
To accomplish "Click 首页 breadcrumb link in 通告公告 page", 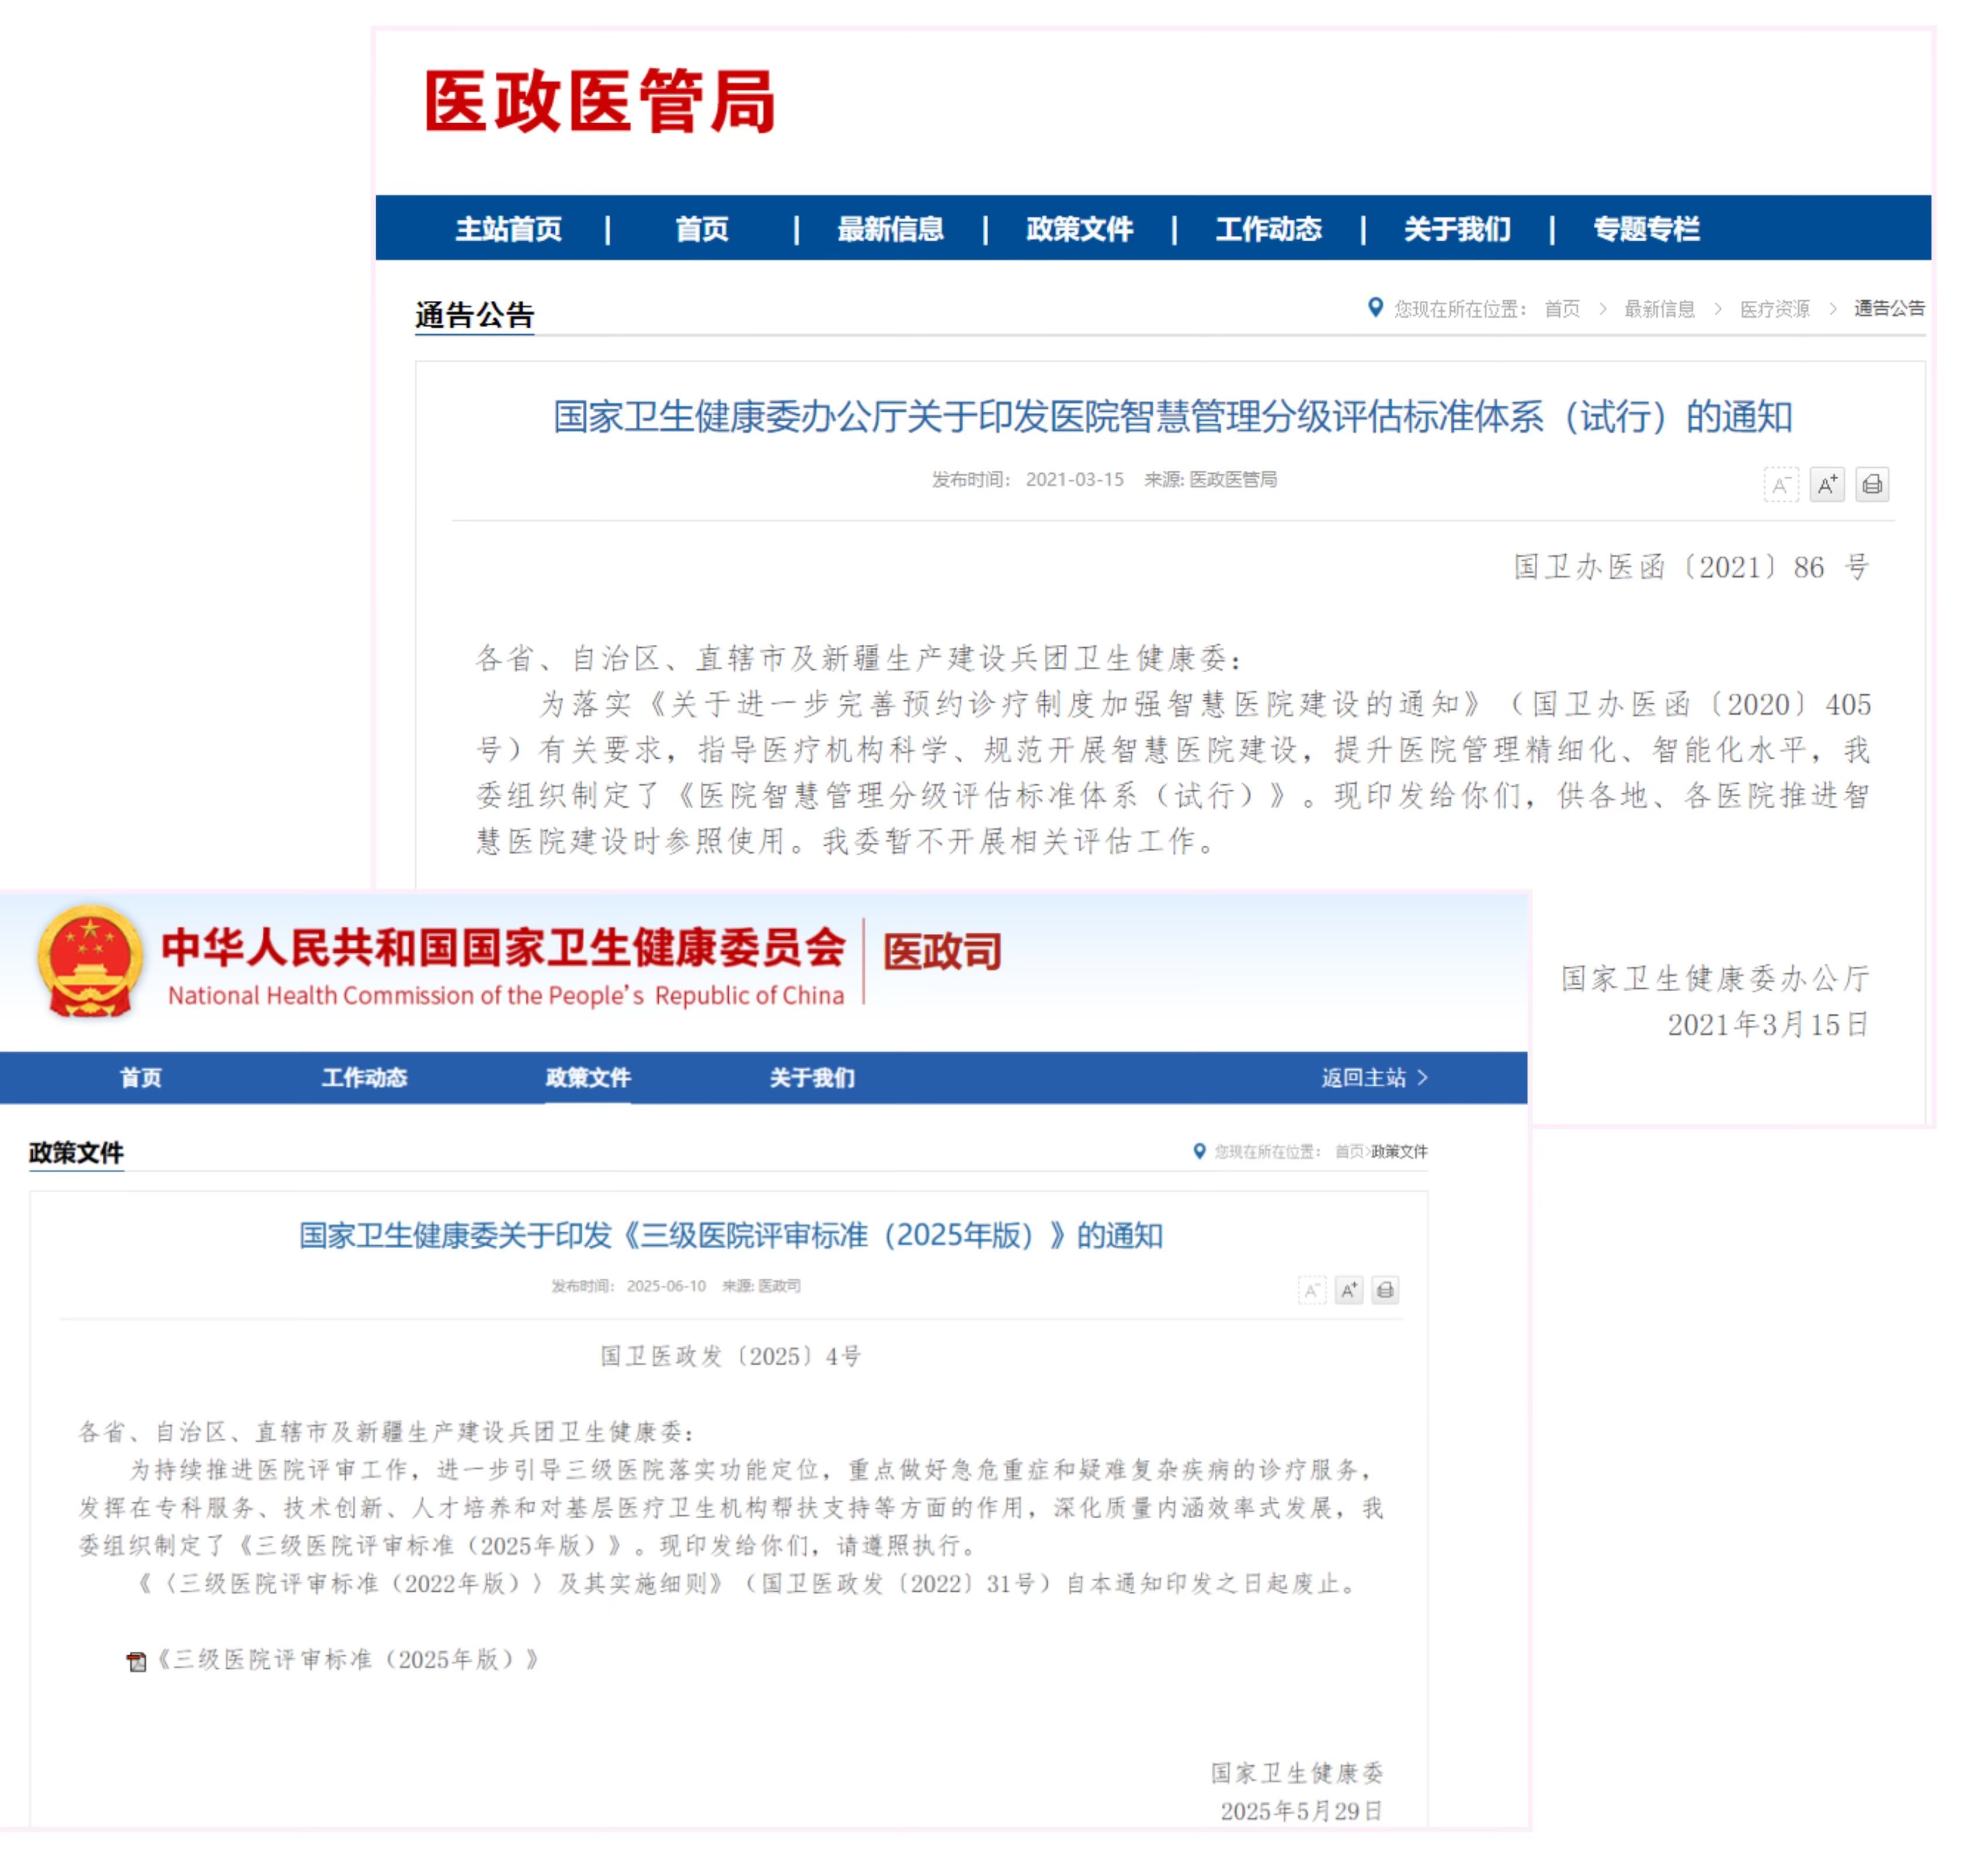I will click(1562, 309).
